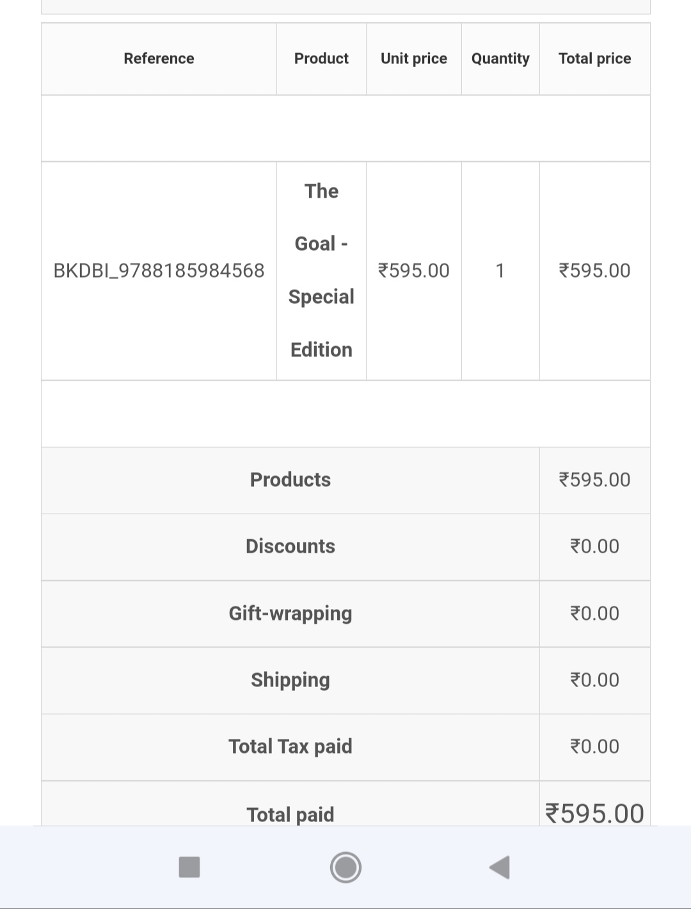Select the Discounts row label
Screen dimensions: 691x909
[290, 546]
